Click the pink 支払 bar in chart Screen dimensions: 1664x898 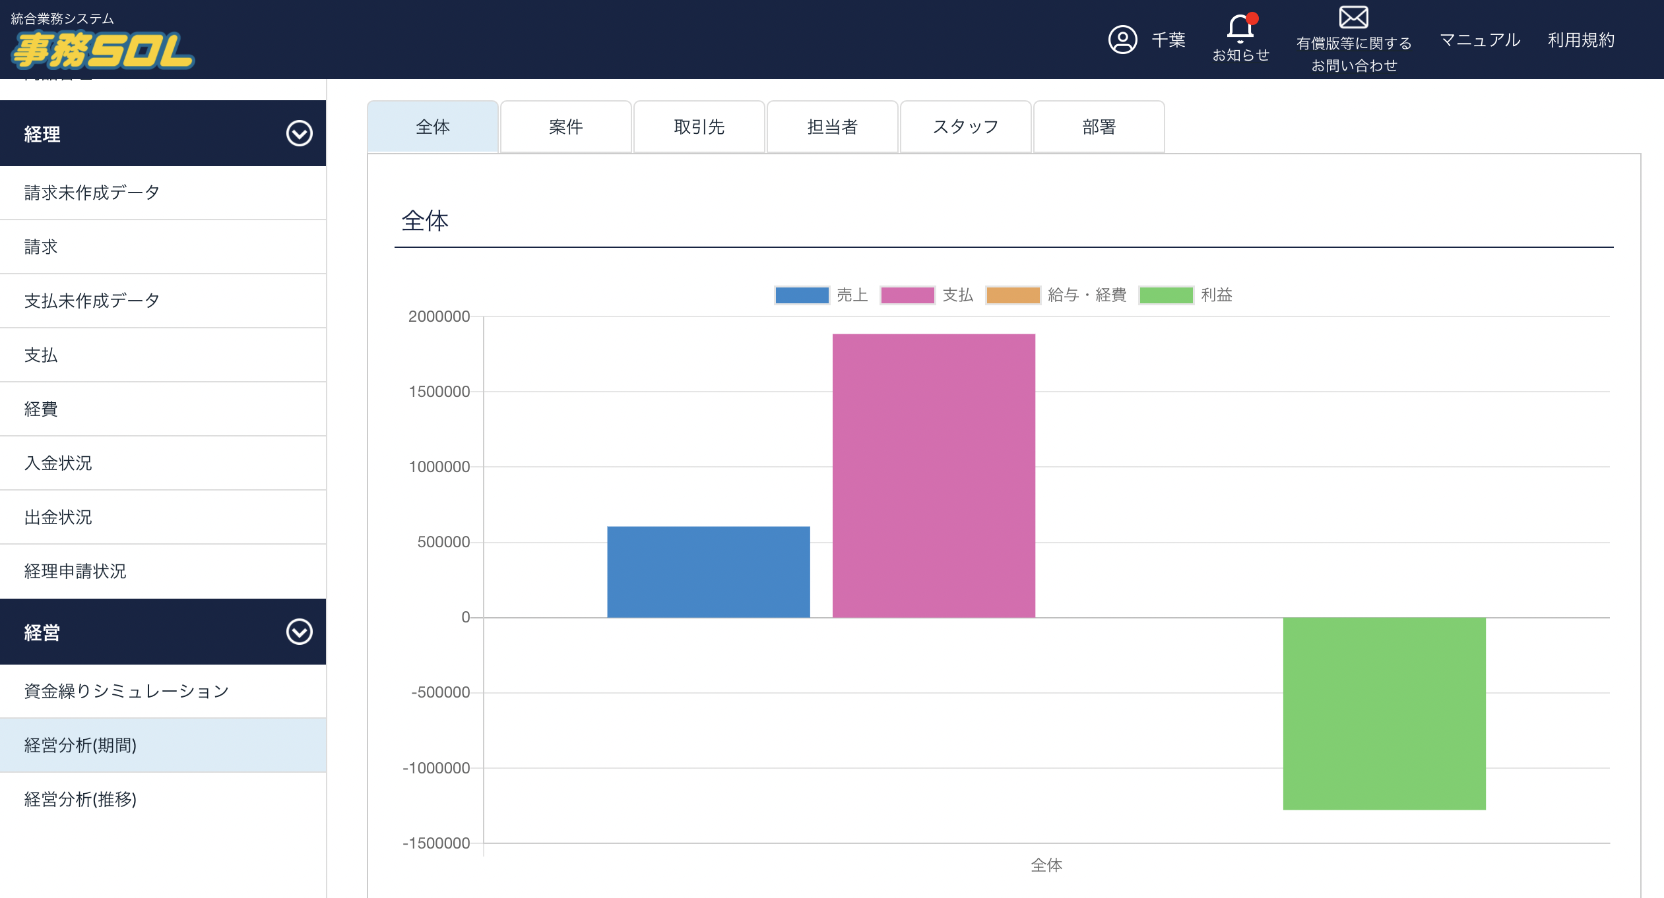pos(933,475)
